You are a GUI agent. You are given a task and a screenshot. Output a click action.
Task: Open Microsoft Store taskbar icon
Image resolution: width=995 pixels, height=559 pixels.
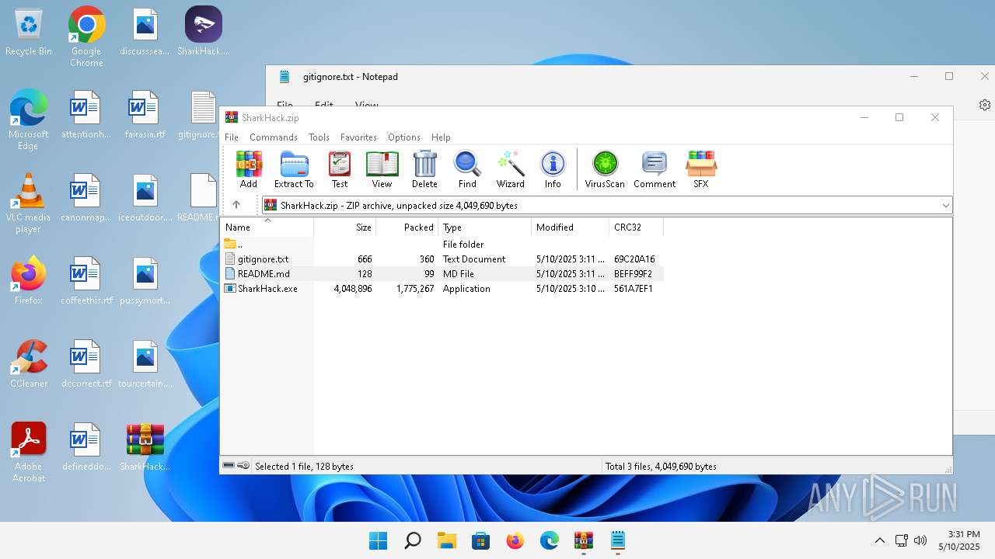(x=481, y=540)
